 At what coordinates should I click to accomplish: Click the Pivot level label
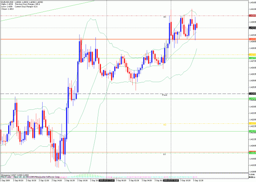click(x=164, y=95)
